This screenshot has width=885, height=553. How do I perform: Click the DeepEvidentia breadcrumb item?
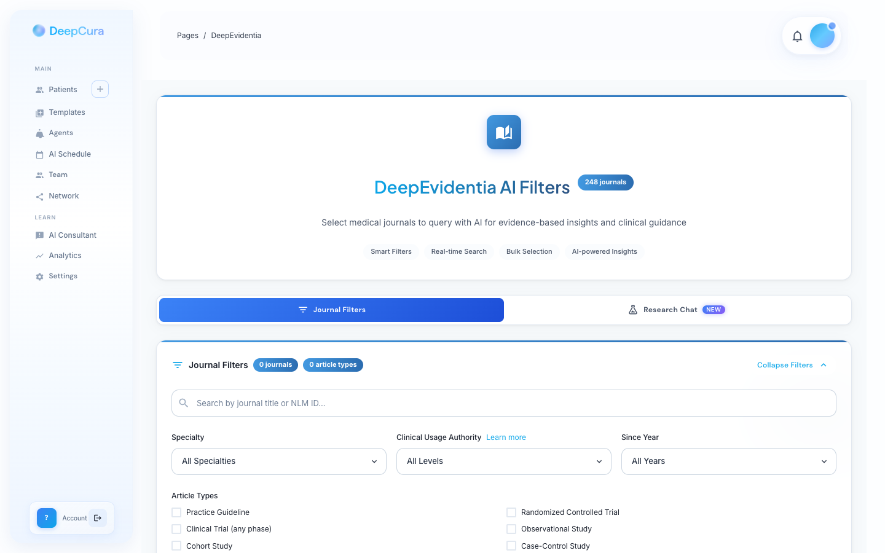click(236, 36)
